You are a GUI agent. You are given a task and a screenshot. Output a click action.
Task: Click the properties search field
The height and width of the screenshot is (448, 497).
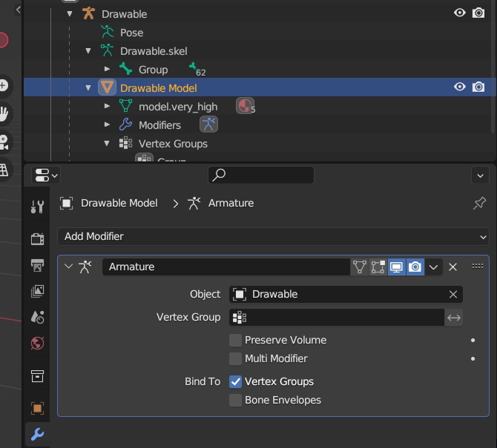tap(261, 175)
